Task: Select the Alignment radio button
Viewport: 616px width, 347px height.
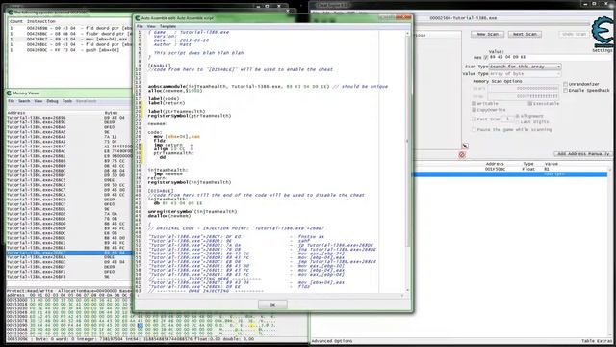Action: (x=518, y=116)
